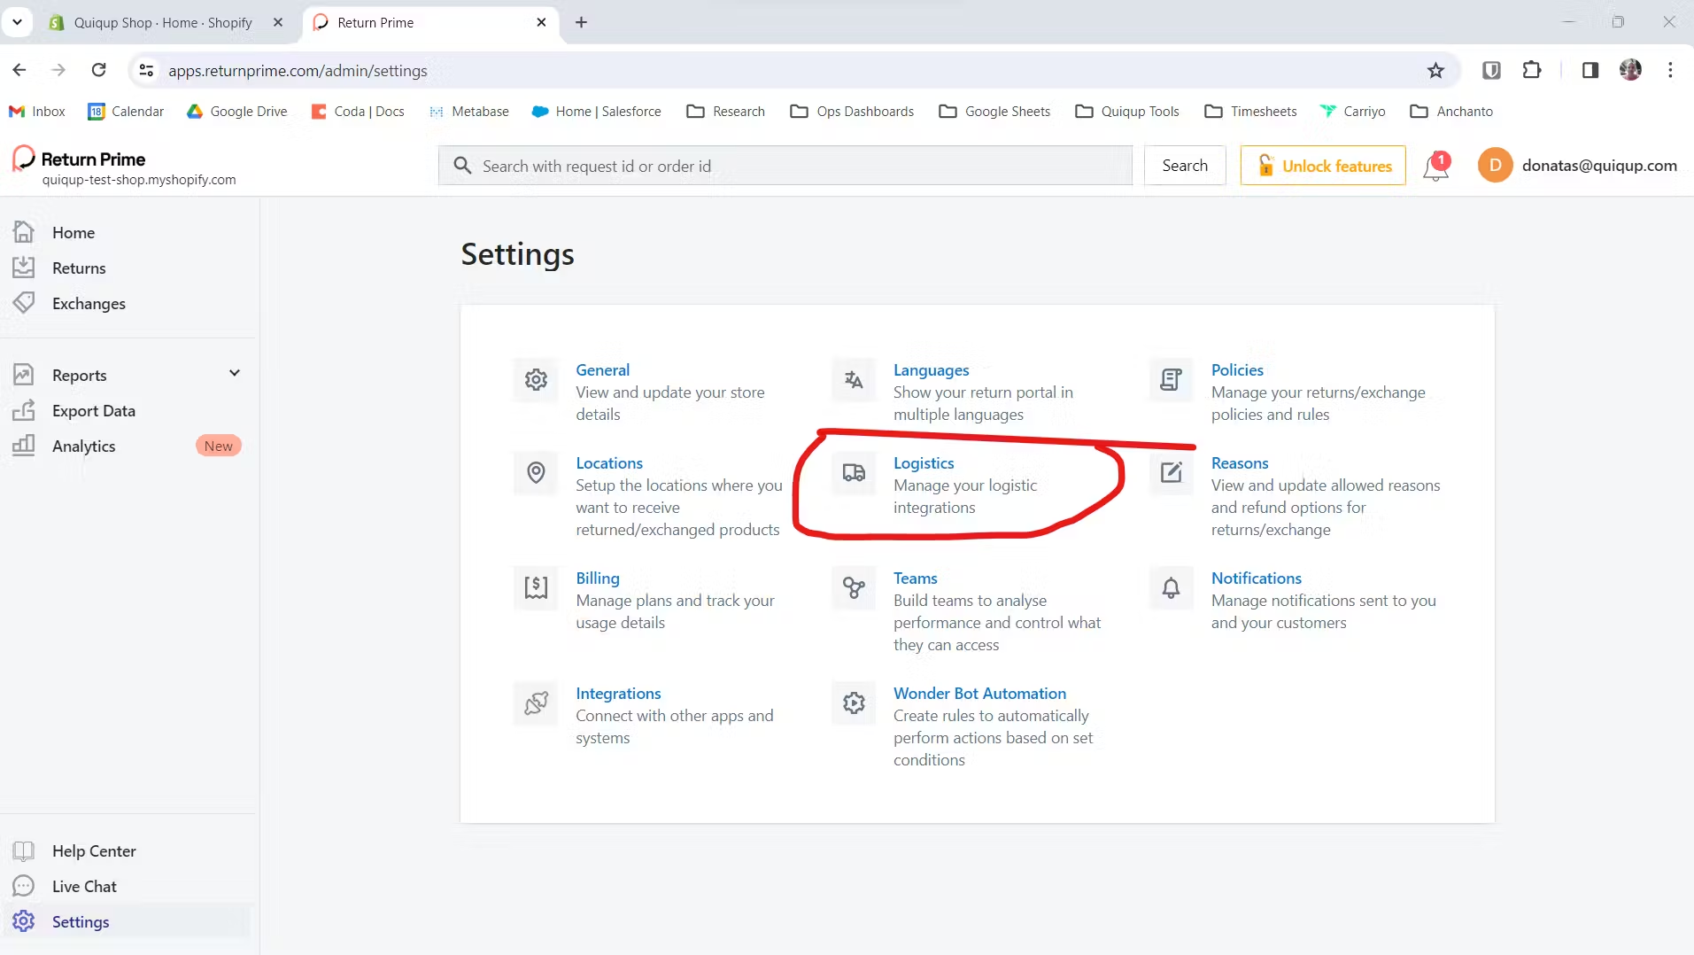Click the Integrations plug icon

coord(536,703)
